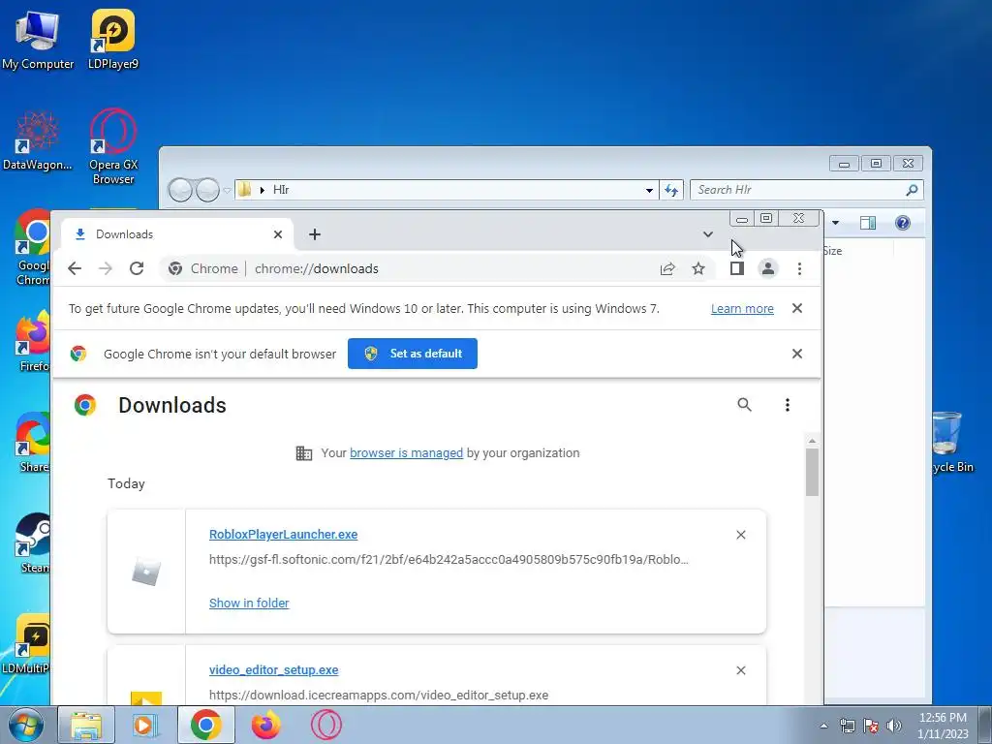Open the volume speaker tray icon
The height and width of the screenshot is (744, 992).
point(893,726)
